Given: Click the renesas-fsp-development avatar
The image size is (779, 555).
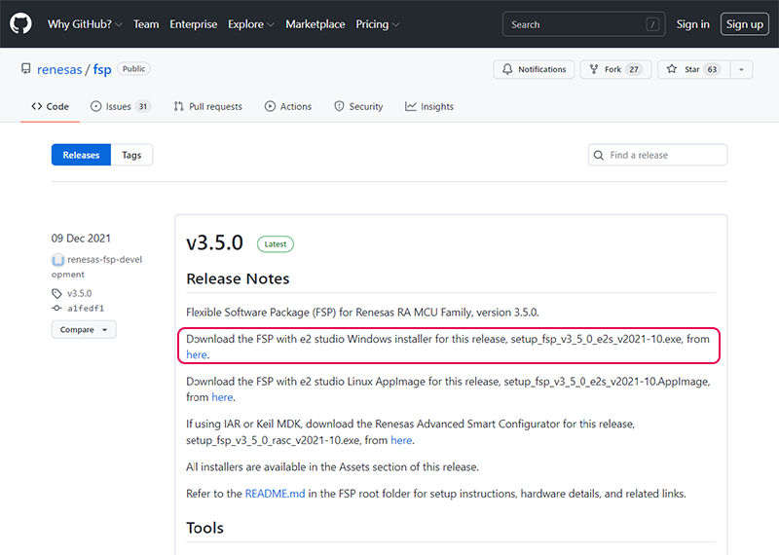Looking at the screenshot, I should click(x=57, y=259).
